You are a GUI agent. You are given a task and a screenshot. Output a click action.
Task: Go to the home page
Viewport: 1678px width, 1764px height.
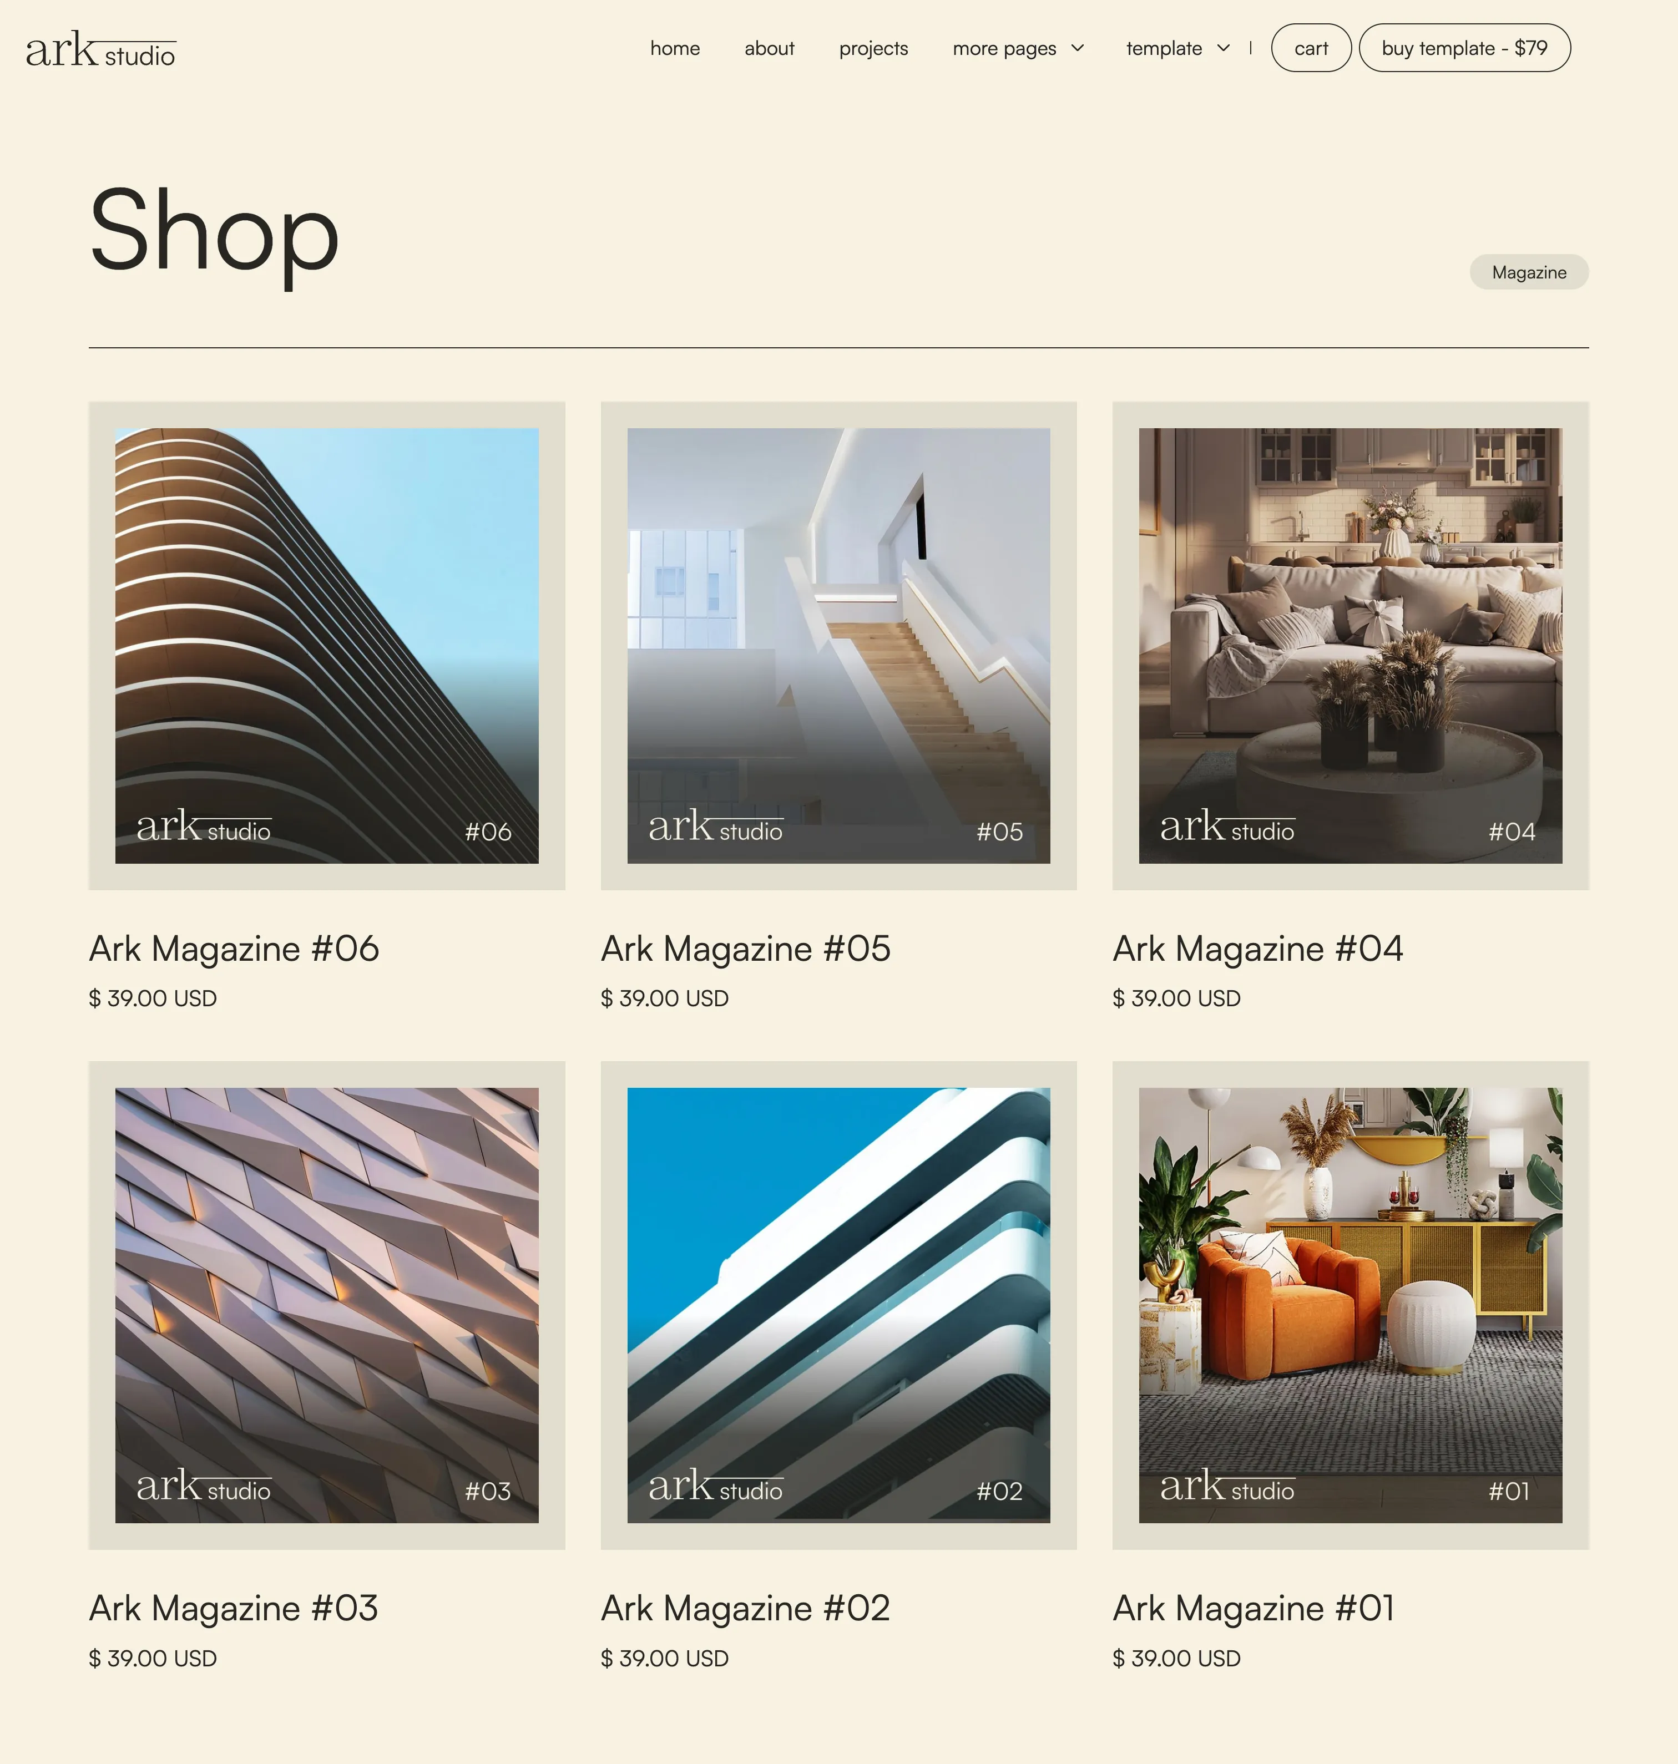point(674,48)
